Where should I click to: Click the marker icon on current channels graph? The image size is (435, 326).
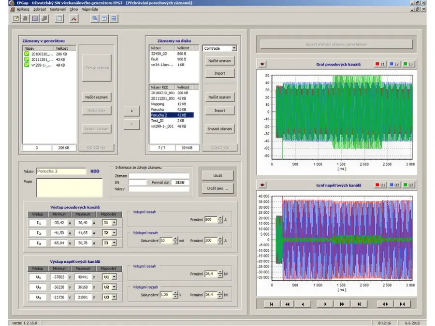point(262,64)
